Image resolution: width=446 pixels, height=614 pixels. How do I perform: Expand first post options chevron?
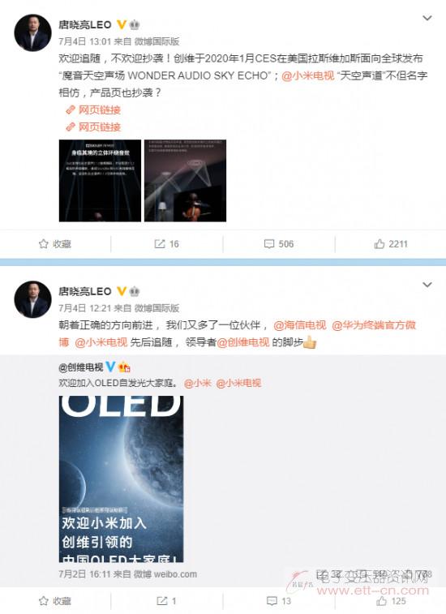pyautogui.click(x=427, y=18)
